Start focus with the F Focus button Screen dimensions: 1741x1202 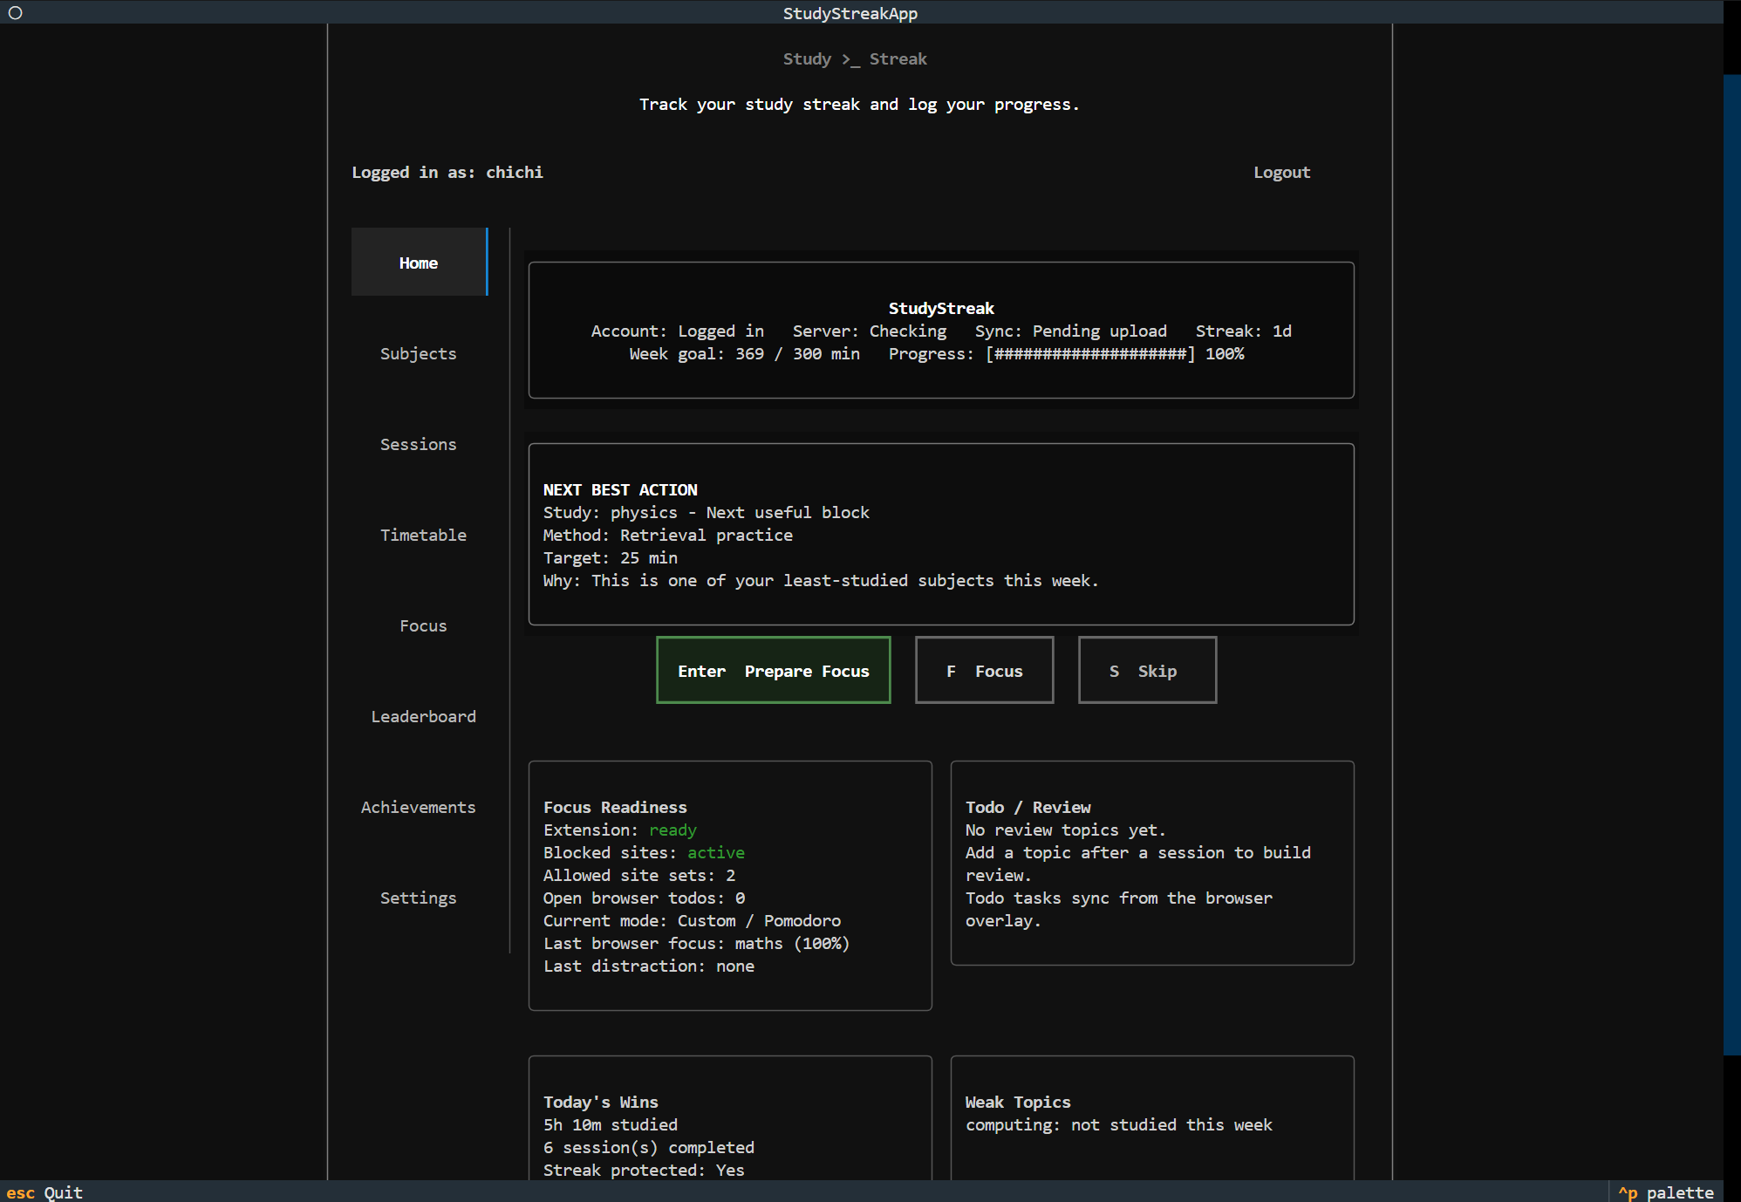click(984, 671)
